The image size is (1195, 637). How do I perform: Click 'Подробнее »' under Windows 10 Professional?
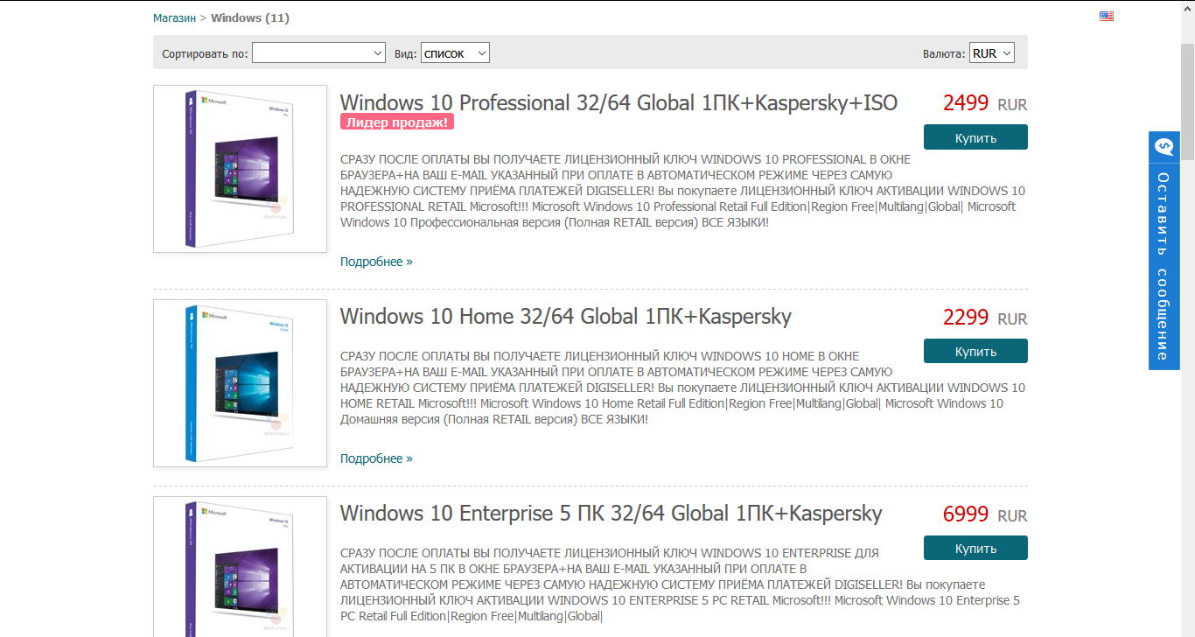click(376, 262)
